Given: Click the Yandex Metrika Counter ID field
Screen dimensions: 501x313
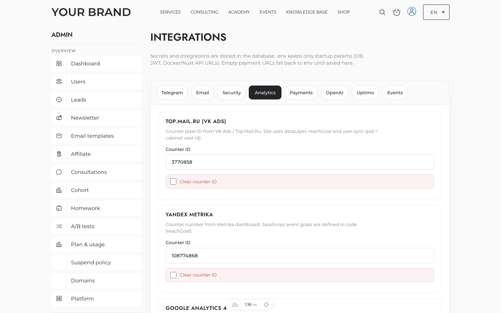Looking at the screenshot, I should [300, 256].
